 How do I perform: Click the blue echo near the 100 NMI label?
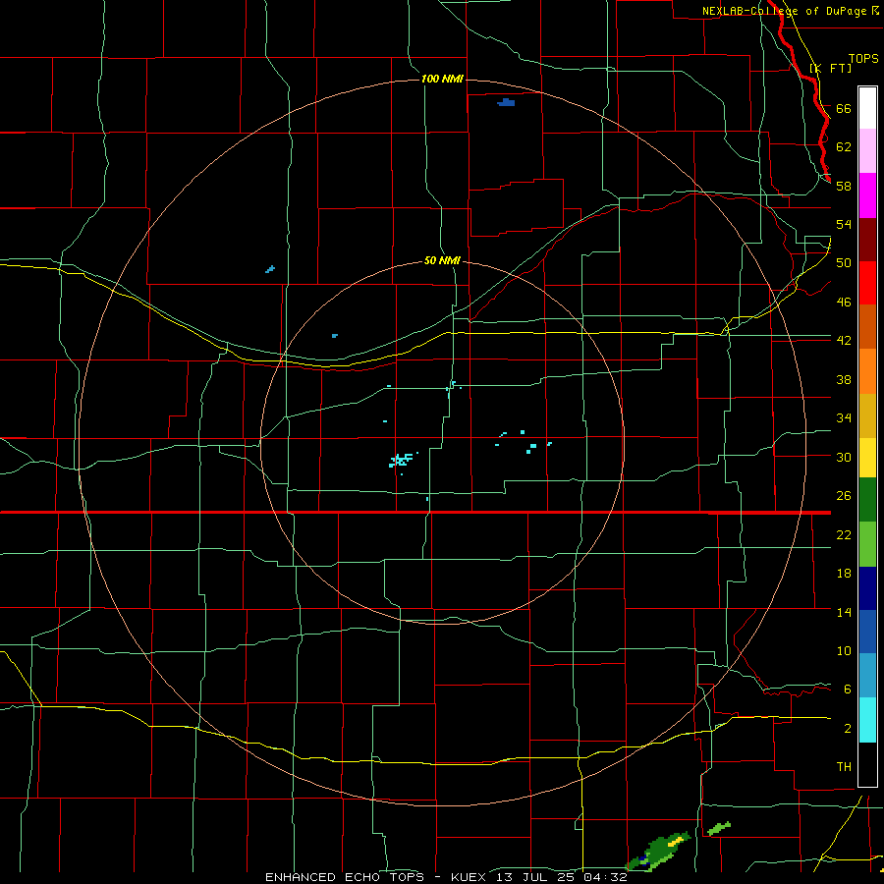point(506,102)
